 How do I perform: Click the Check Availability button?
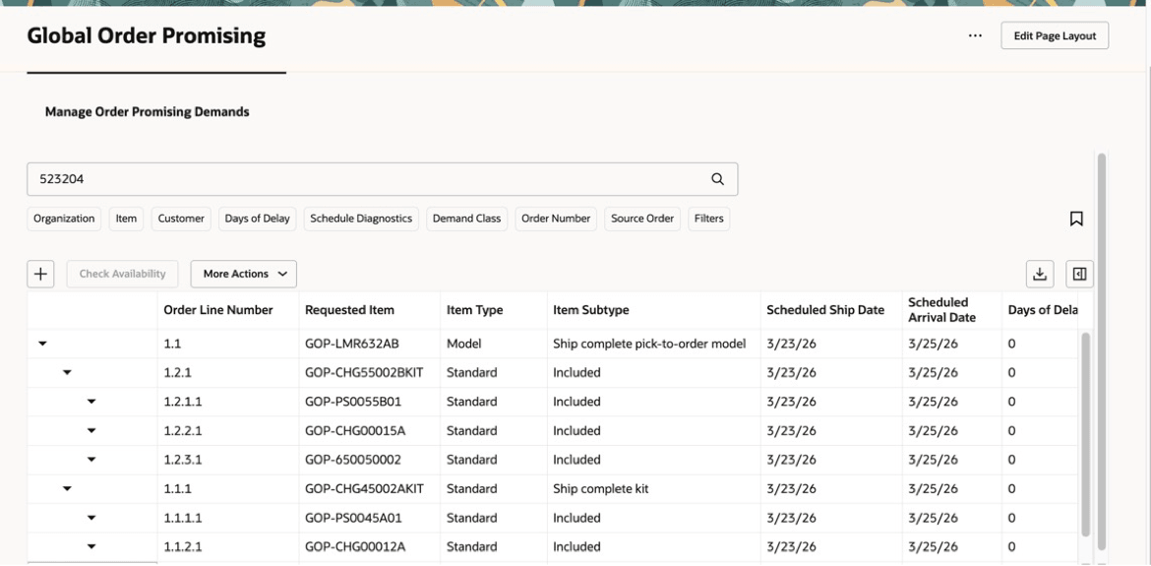123,274
